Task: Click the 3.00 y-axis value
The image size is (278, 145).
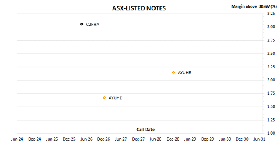Action: [271, 27]
